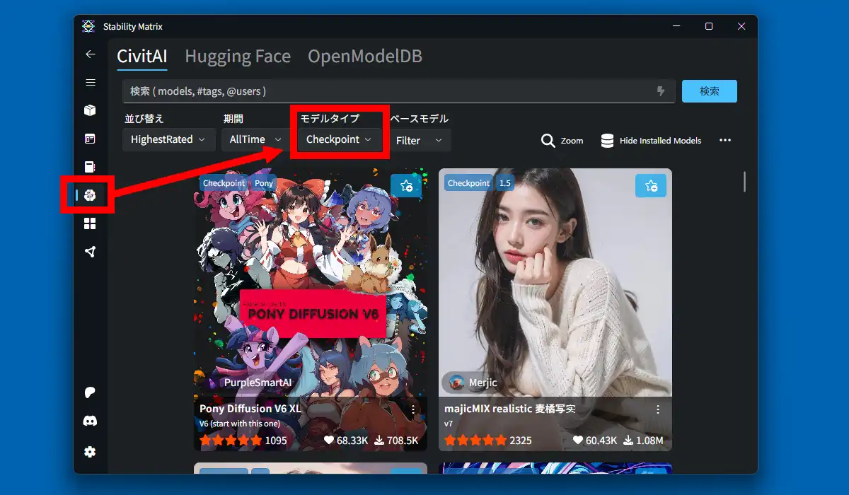Open the four-squares grid icon in sidebar
Image resolution: width=849 pixels, height=495 pixels.
[x=90, y=223]
